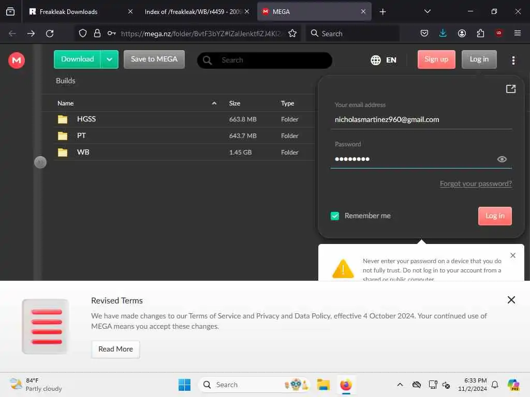Select the 663.8 MB size cell
The height and width of the screenshot is (397, 530).
(x=243, y=119)
